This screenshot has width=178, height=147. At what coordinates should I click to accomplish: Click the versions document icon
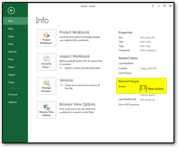tap(61, 85)
